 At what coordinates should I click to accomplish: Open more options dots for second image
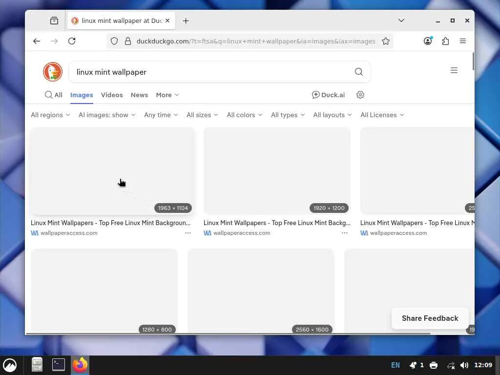[344, 233]
